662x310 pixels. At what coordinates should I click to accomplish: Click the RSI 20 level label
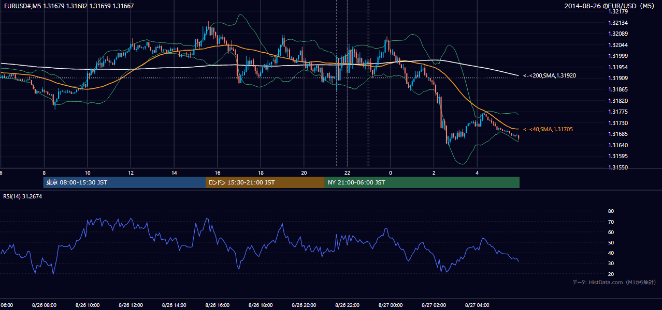(611, 274)
